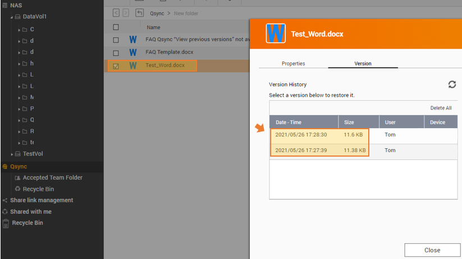Click the Word icon for FAQ Template.docx
This screenshot has height=259, width=462.
pos(133,53)
